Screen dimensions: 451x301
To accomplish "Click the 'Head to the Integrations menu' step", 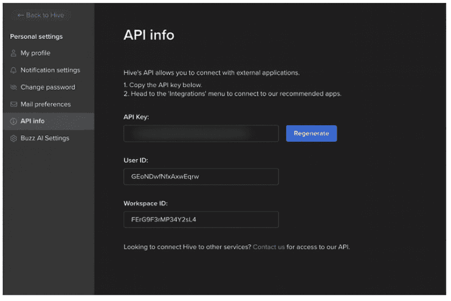I will point(232,94).
